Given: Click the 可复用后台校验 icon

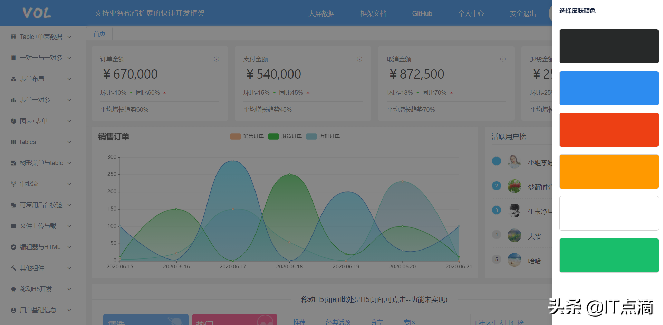Looking at the screenshot, I should point(13,205).
